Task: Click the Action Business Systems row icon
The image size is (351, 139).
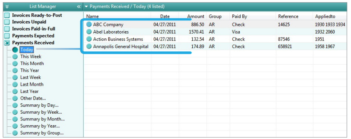Action: (x=89, y=39)
